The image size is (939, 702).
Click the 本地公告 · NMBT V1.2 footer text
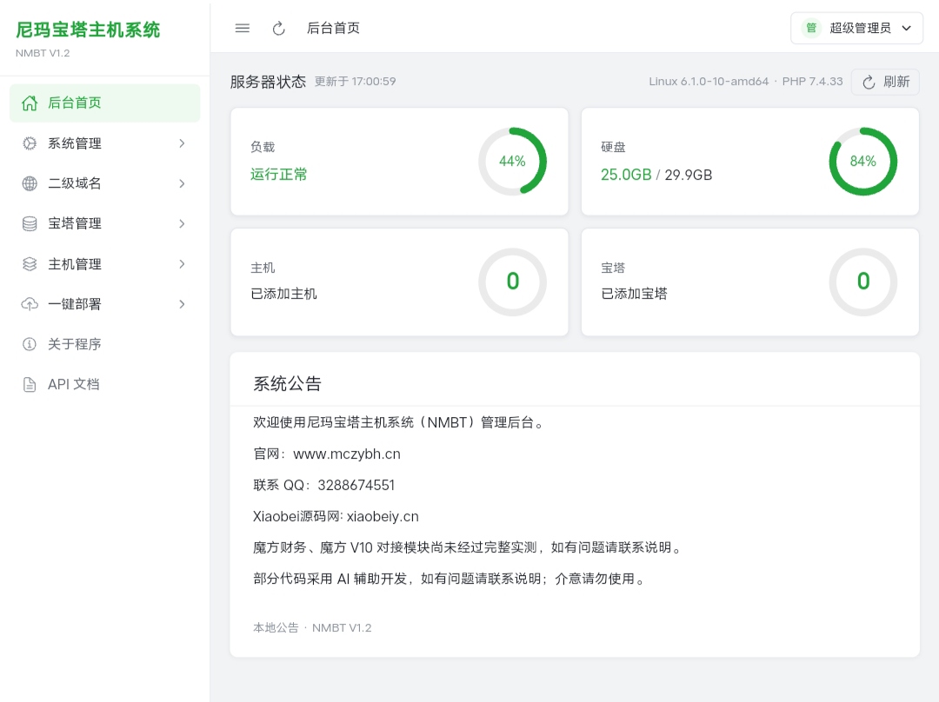pos(312,628)
